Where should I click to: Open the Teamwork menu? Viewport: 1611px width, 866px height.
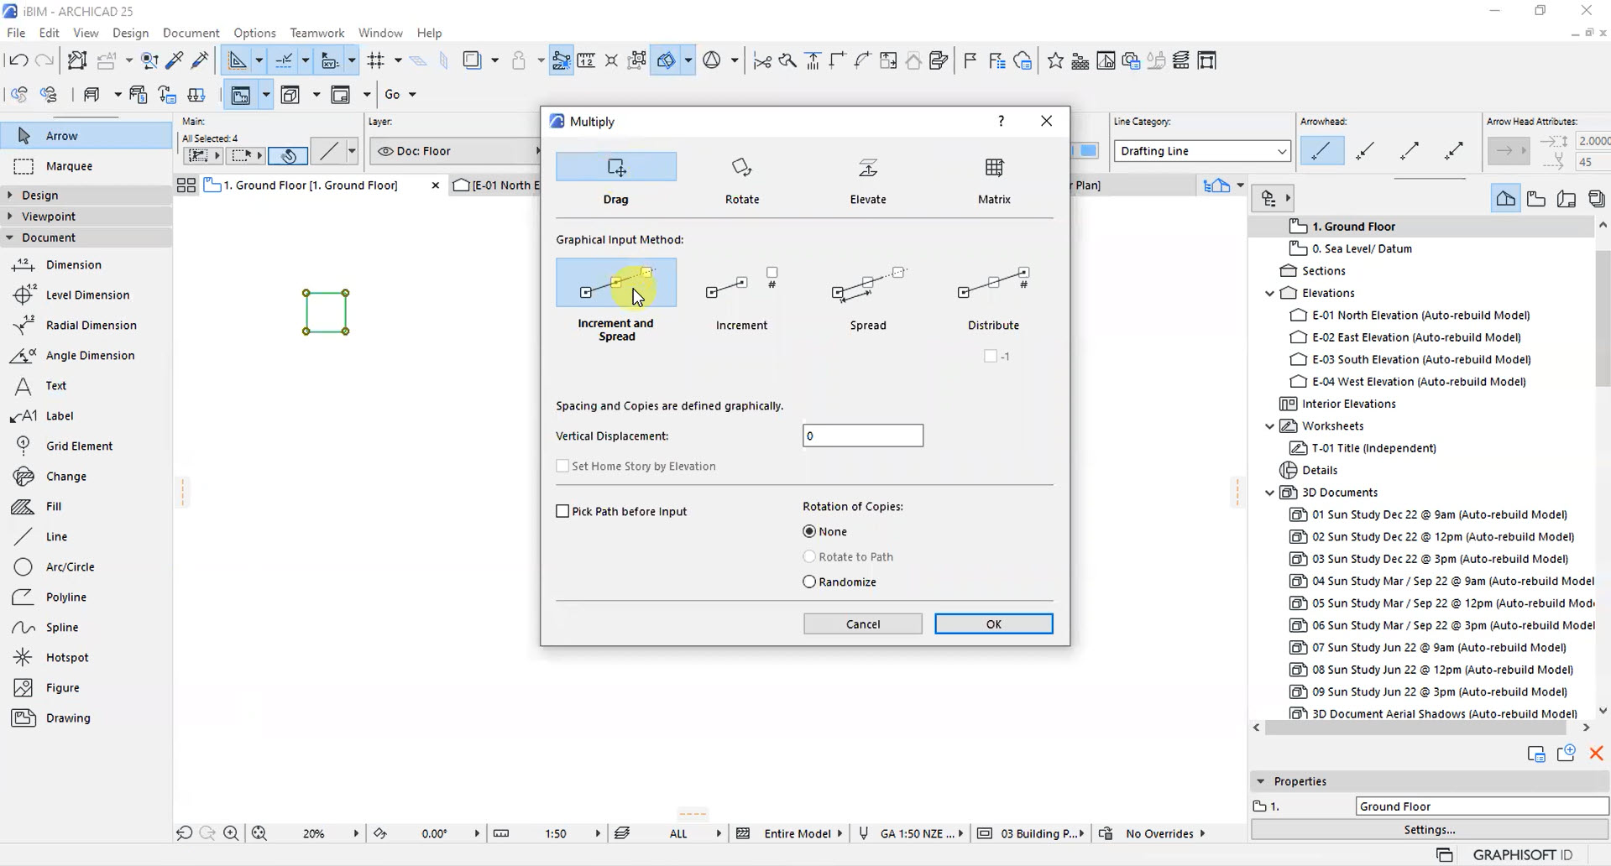click(x=316, y=33)
